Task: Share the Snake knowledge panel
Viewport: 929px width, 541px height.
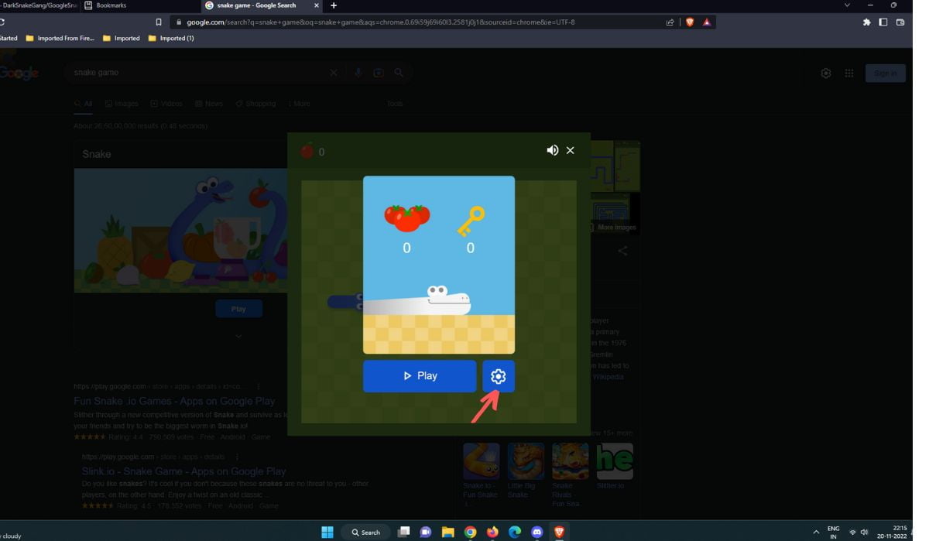Action: (x=622, y=251)
